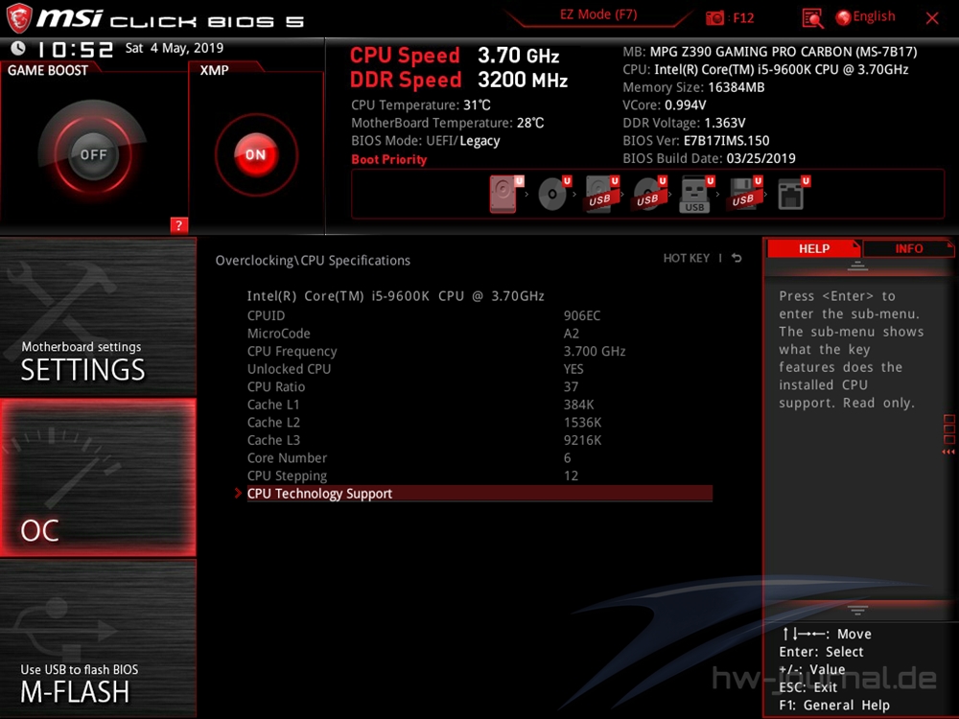Click the date Sat 4 May, 2019
This screenshot has height=719, width=959.
coord(175,48)
